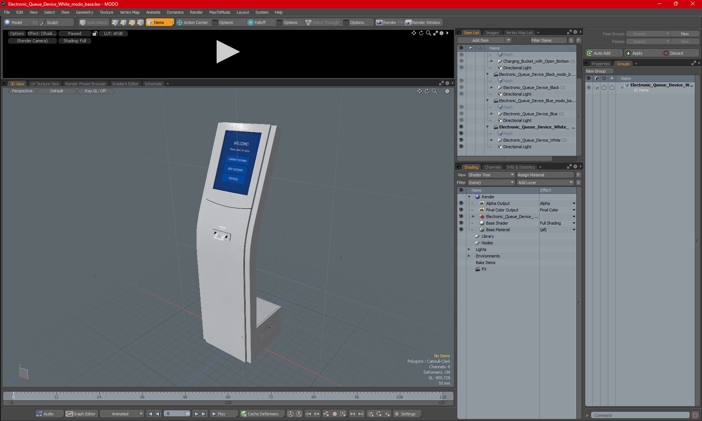Click the Falloff icon
Viewport: 702px width, 421px height.
point(251,23)
